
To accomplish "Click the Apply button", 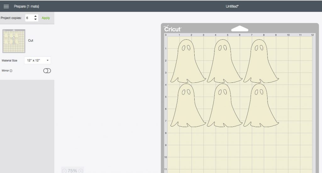I will pos(46,18).
